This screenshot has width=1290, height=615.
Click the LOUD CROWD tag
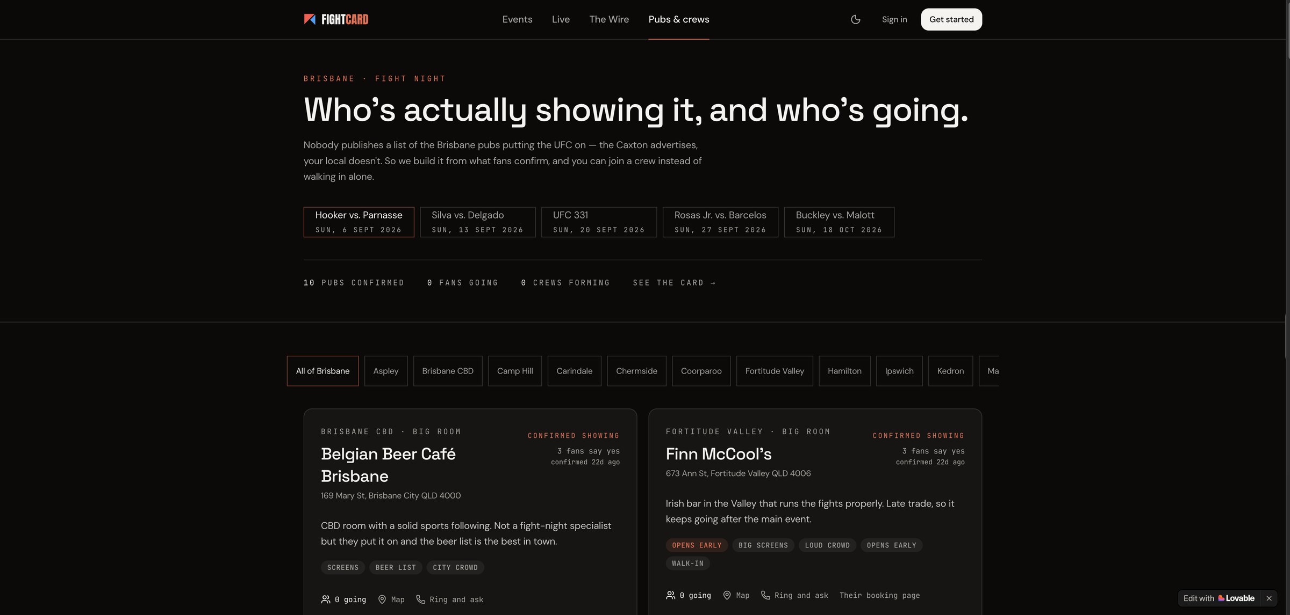[827, 545]
